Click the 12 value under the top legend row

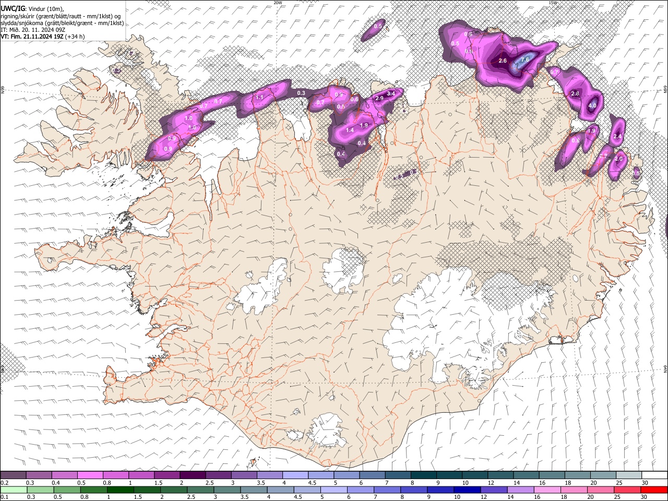pos(490,483)
